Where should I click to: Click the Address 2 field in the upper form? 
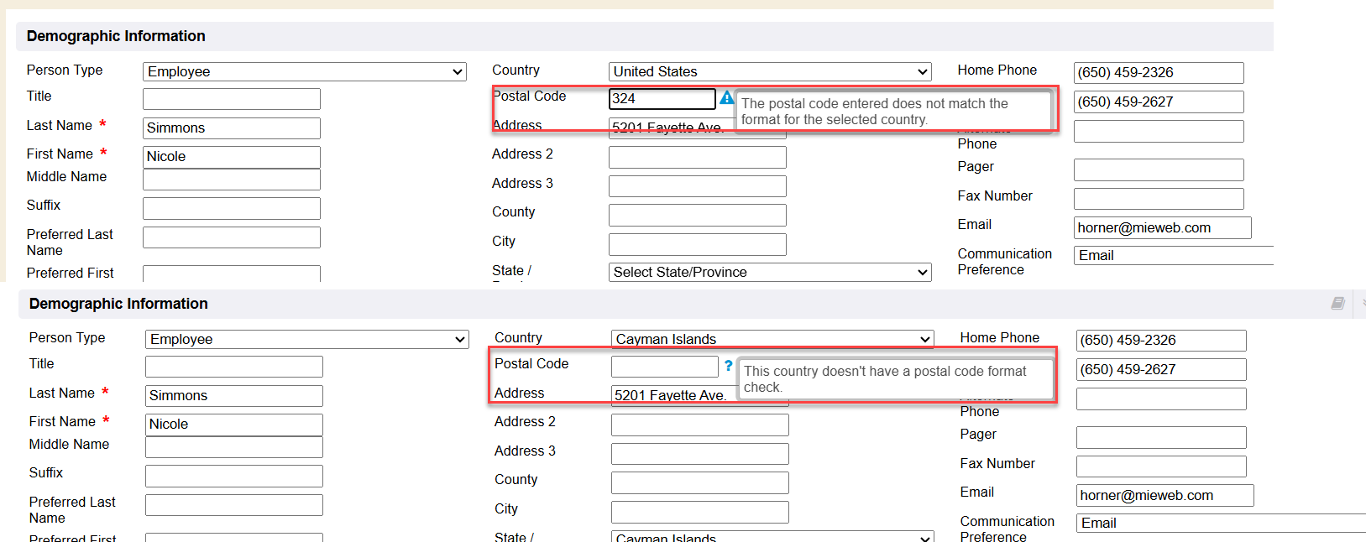coord(697,158)
